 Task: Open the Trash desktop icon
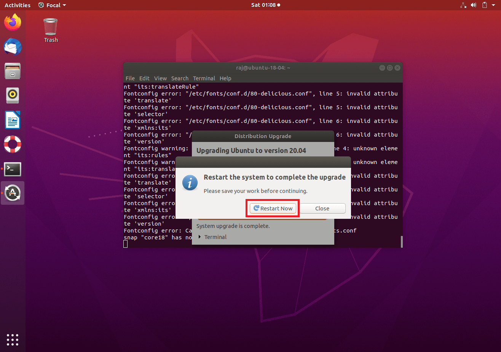(51, 30)
